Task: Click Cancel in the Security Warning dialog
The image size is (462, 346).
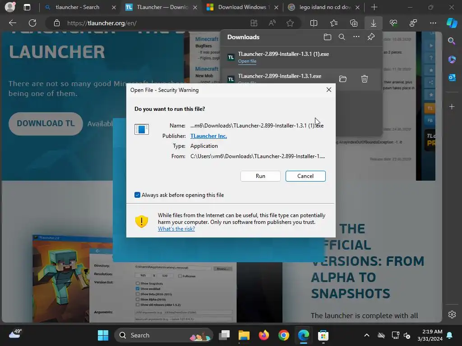Action: point(305,176)
